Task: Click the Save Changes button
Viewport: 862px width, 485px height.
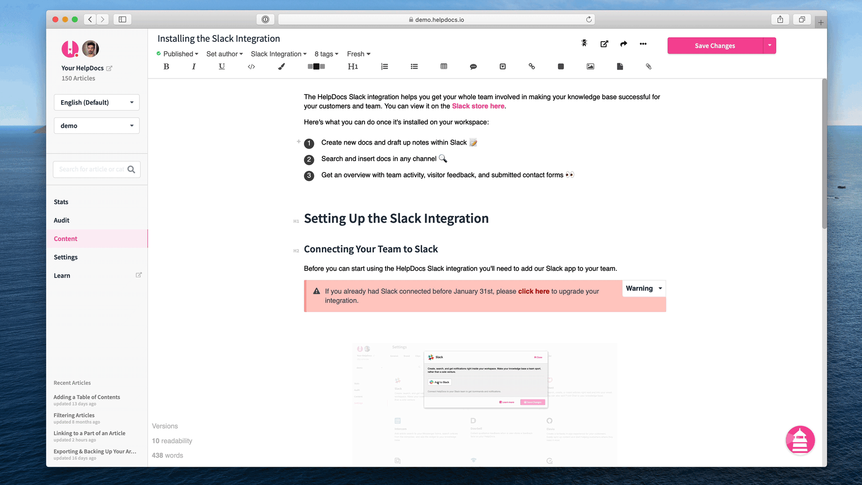Action: pyautogui.click(x=715, y=45)
